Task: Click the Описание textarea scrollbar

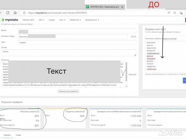Action: click(126, 72)
